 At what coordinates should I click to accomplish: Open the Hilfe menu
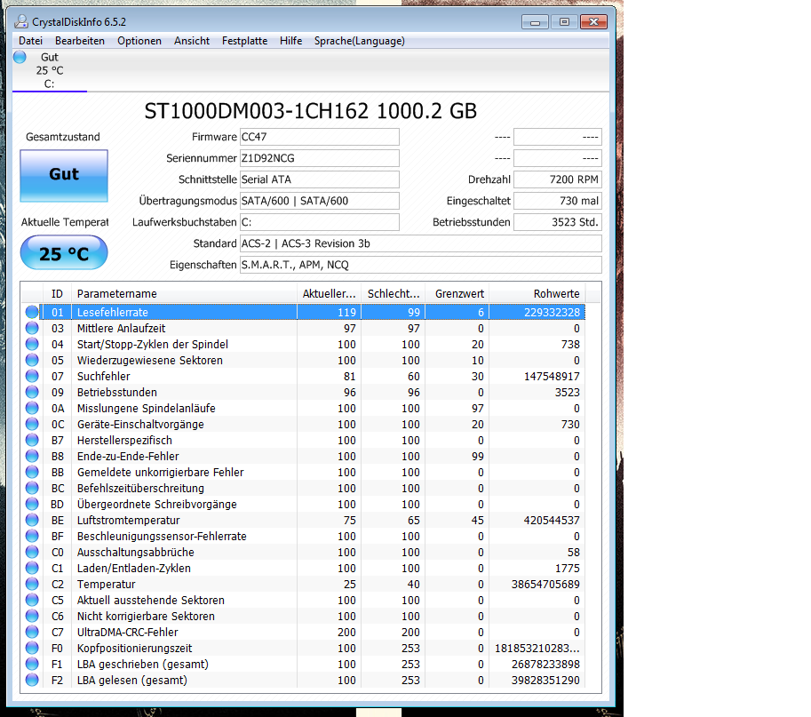pos(290,41)
